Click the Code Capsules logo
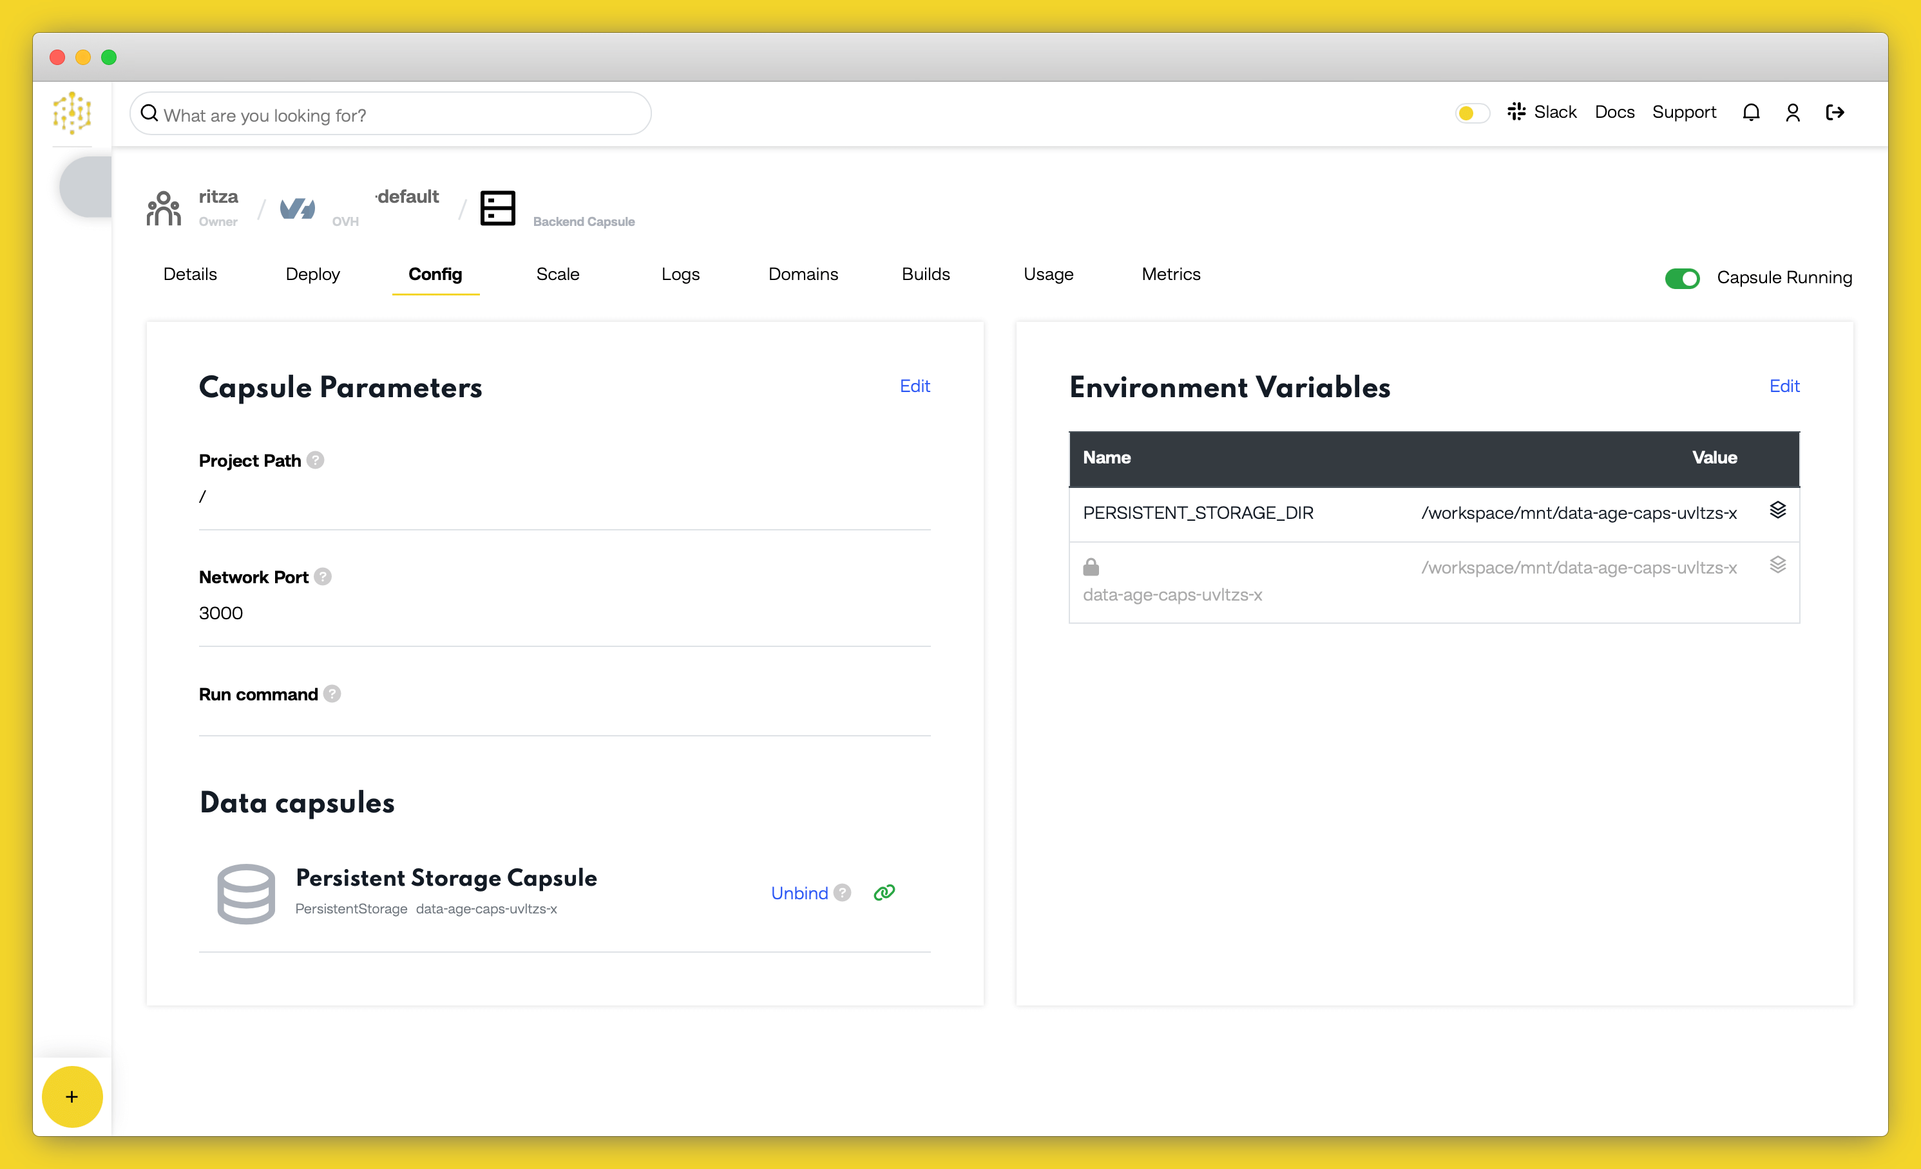The height and width of the screenshot is (1169, 1921). [x=72, y=114]
